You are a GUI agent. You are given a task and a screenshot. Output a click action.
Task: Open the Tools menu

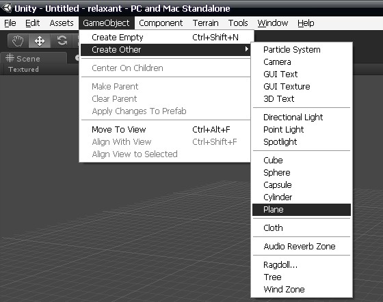(x=238, y=23)
